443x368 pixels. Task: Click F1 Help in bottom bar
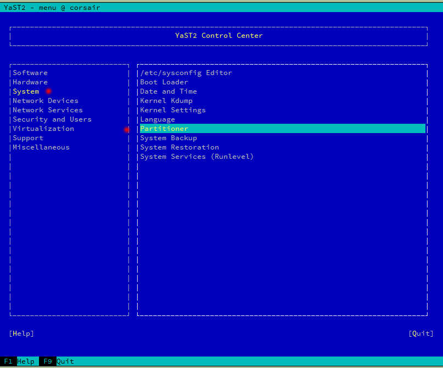click(x=19, y=361)
